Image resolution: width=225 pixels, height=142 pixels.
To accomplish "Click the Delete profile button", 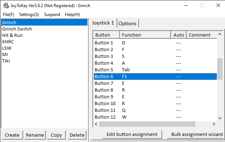I will 77,135.
